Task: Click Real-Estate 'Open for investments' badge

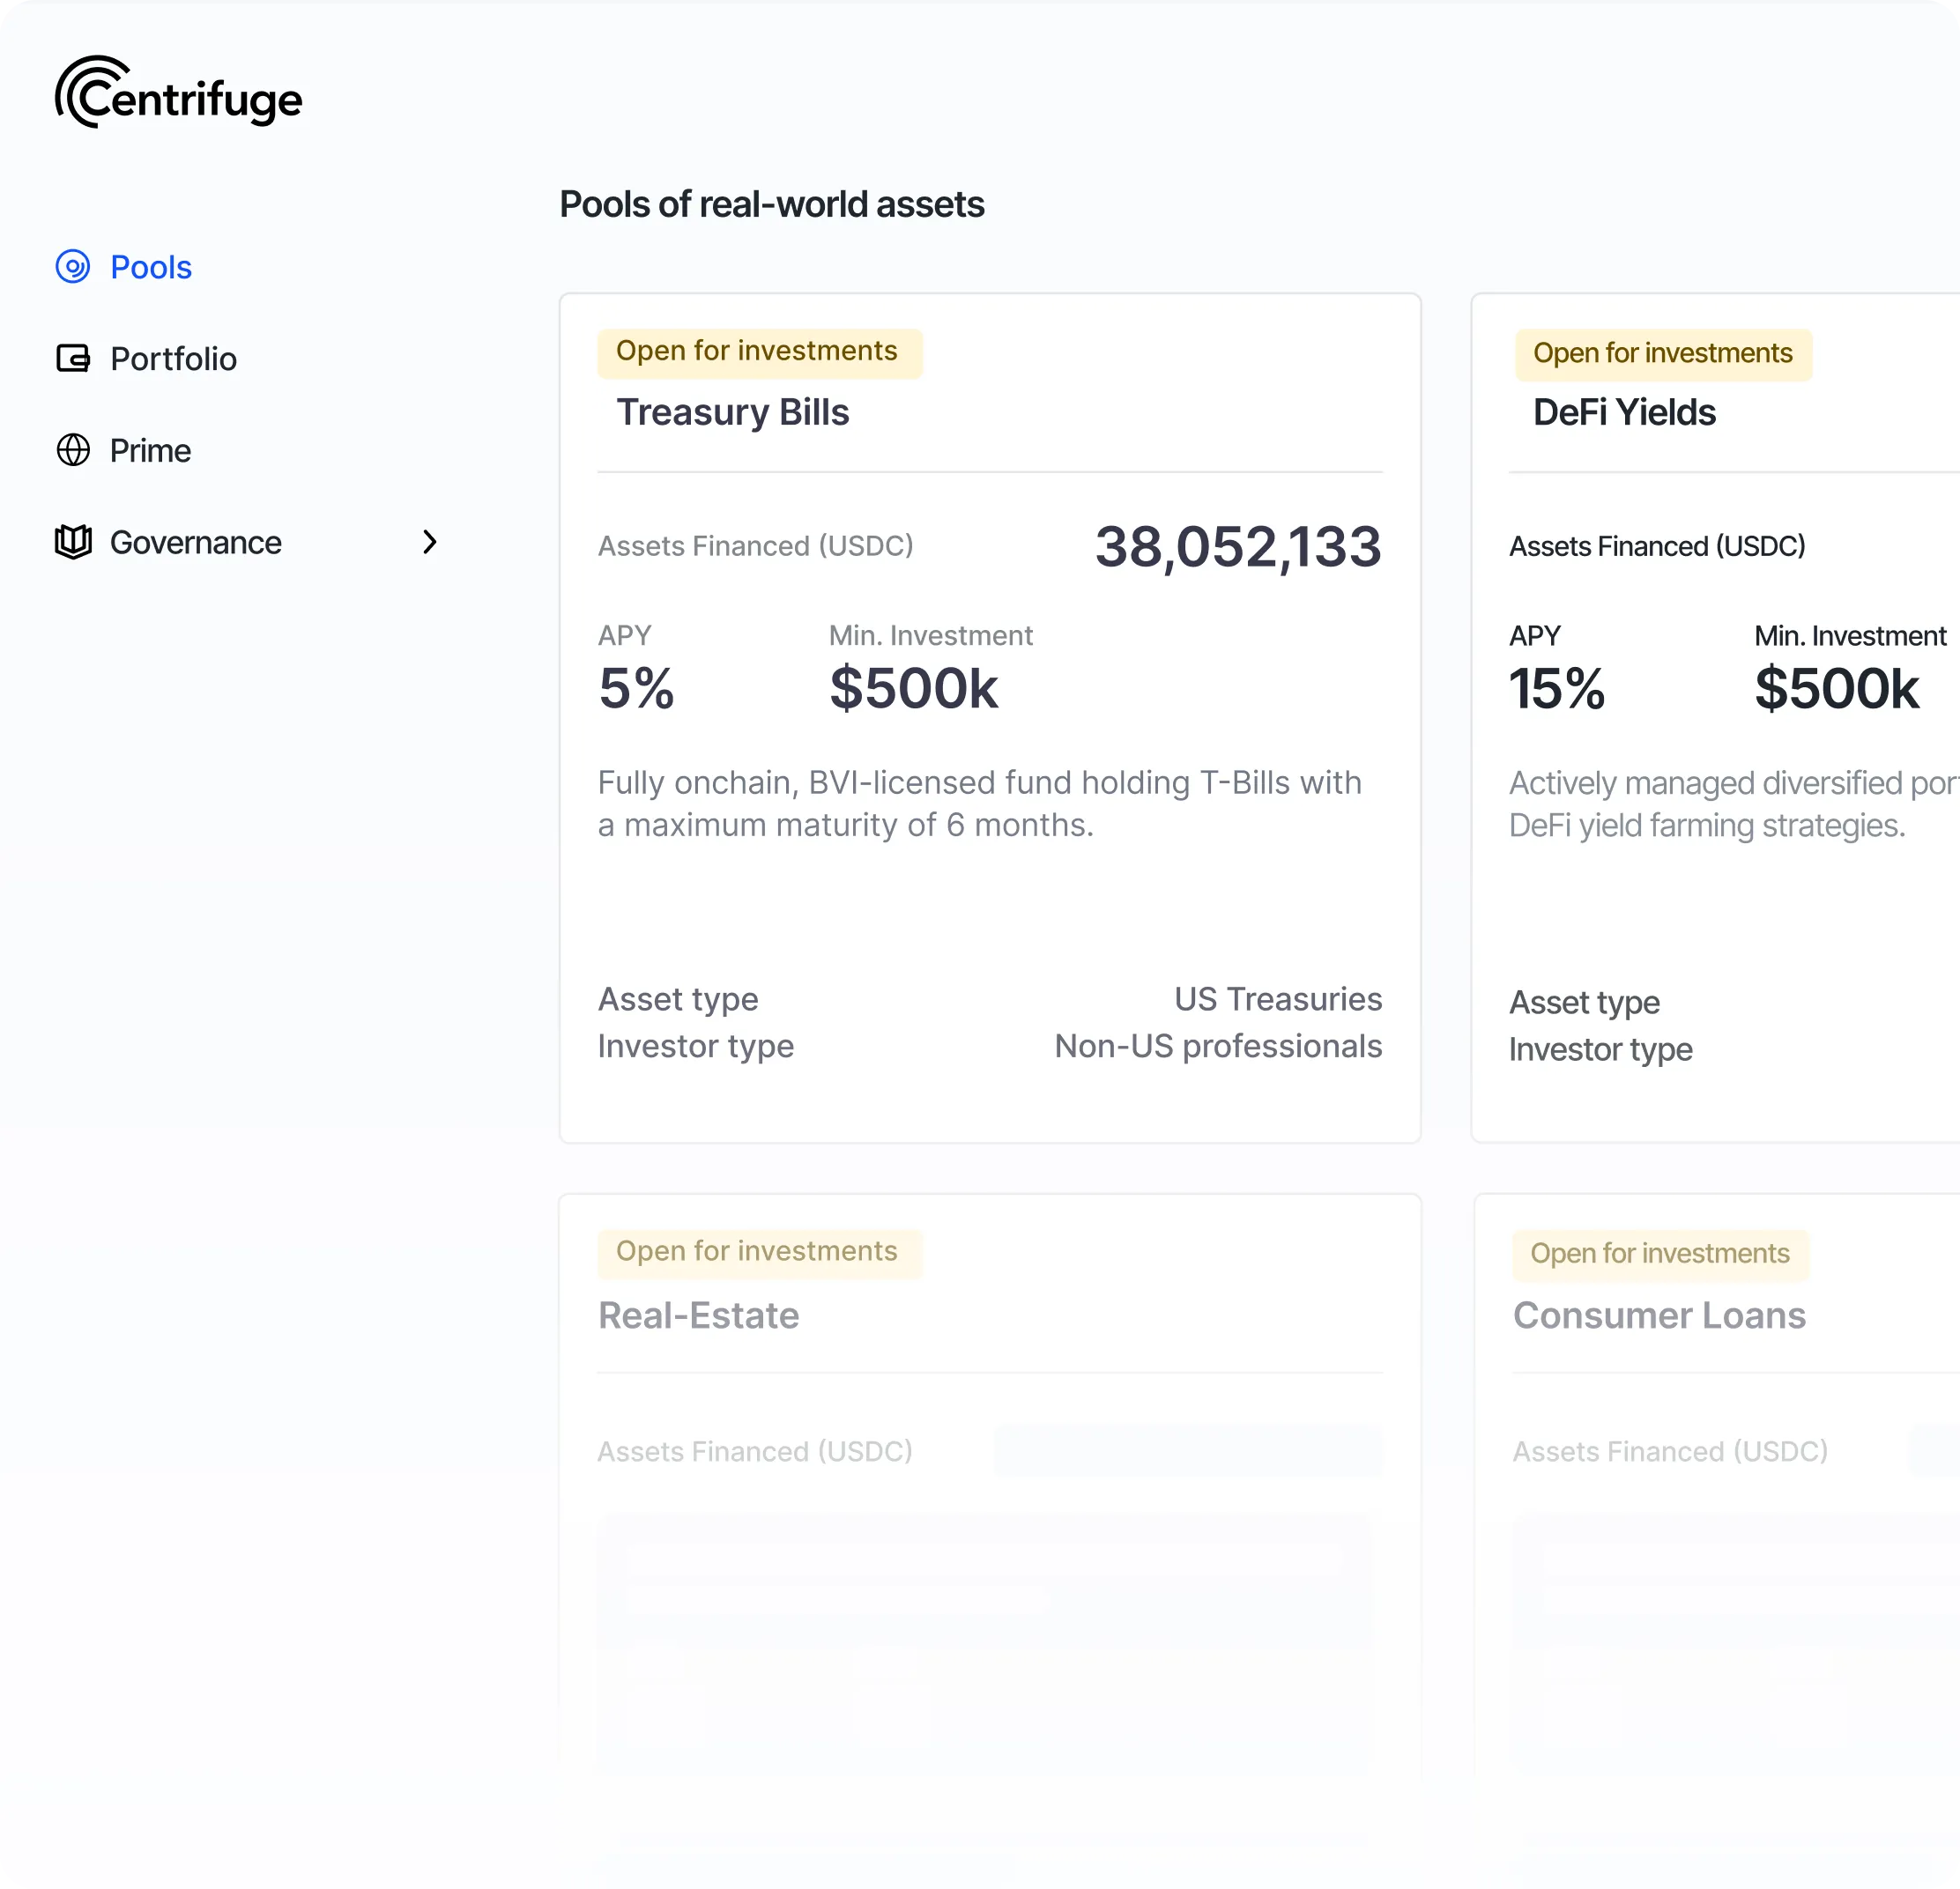Action: tap(757, 1252)
